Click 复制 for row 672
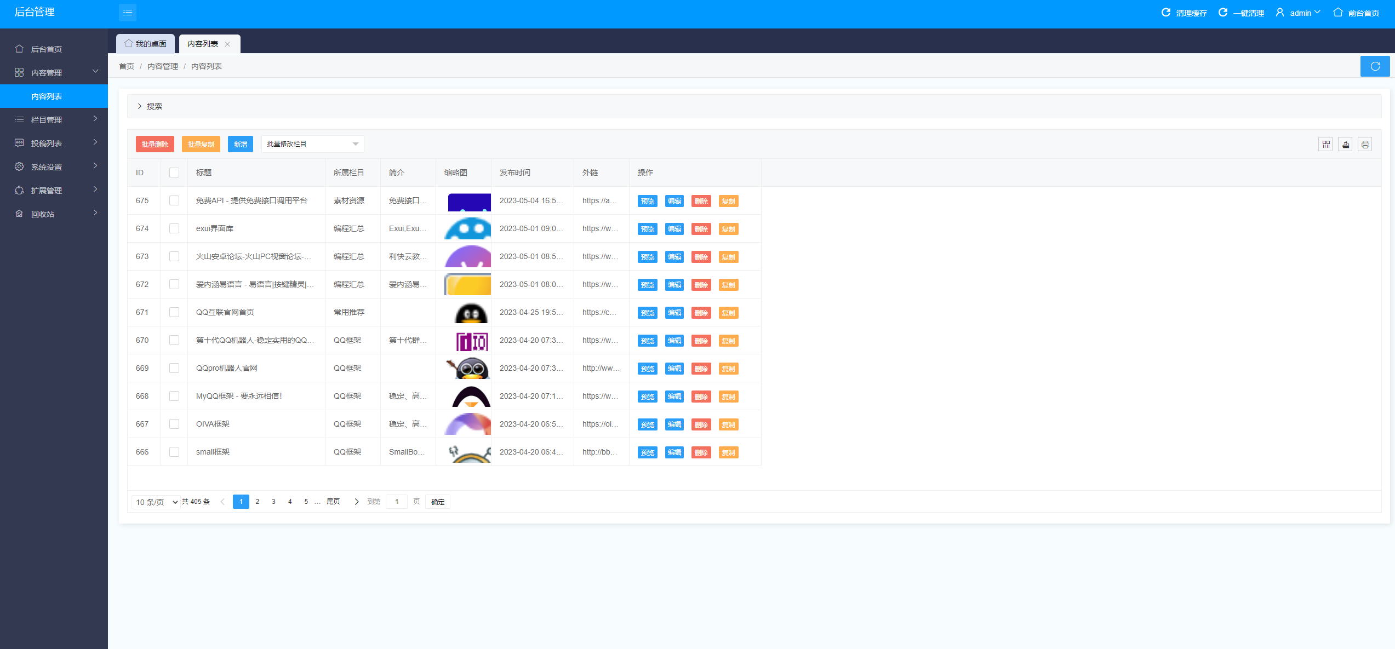This screenshot has width=1395, height=649. click(x=728, y=285)
